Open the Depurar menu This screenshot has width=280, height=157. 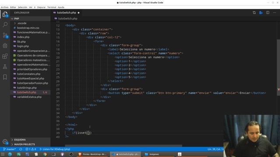coord(41,7)
